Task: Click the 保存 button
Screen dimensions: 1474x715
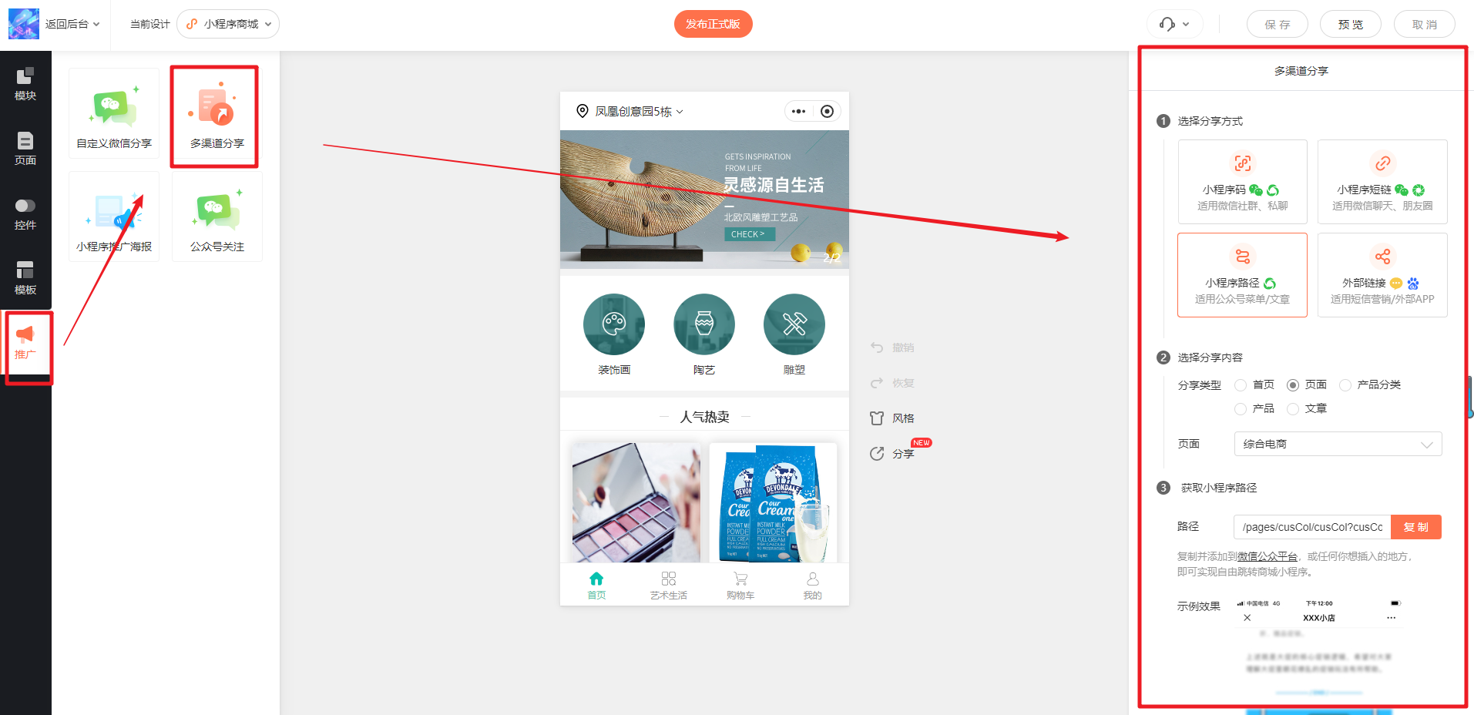Action: [x=1277, y=24]
